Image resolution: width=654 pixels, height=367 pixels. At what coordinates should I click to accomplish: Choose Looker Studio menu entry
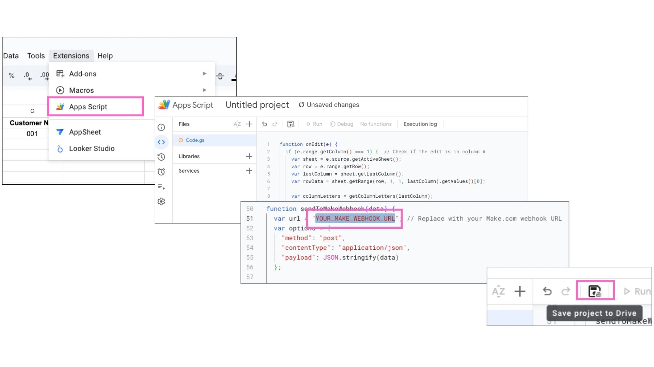click(x=92, y=148)
